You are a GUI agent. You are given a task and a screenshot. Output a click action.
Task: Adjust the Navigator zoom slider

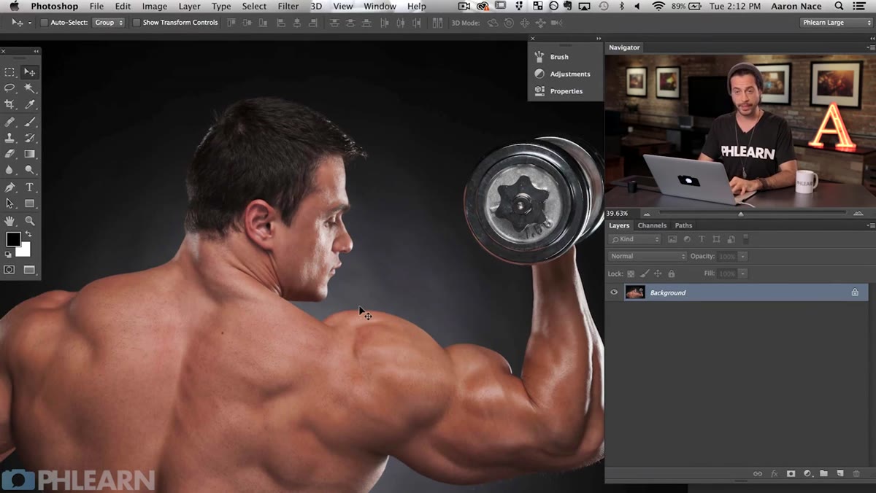pos(741,214)
